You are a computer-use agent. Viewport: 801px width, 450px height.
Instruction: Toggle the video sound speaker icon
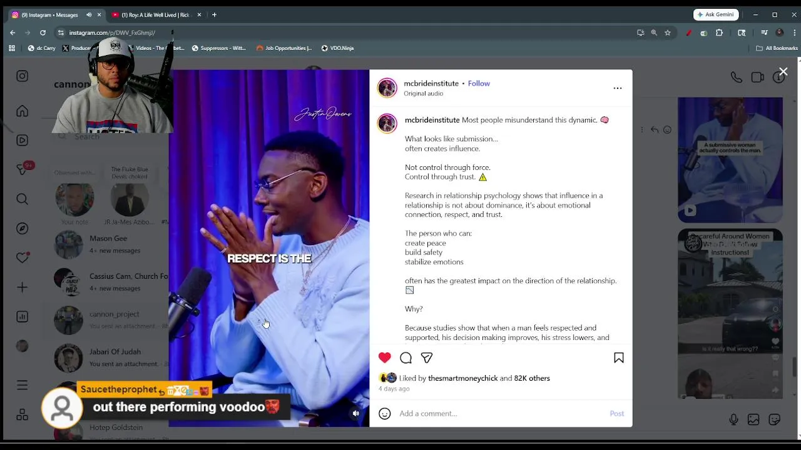(355, 413)
